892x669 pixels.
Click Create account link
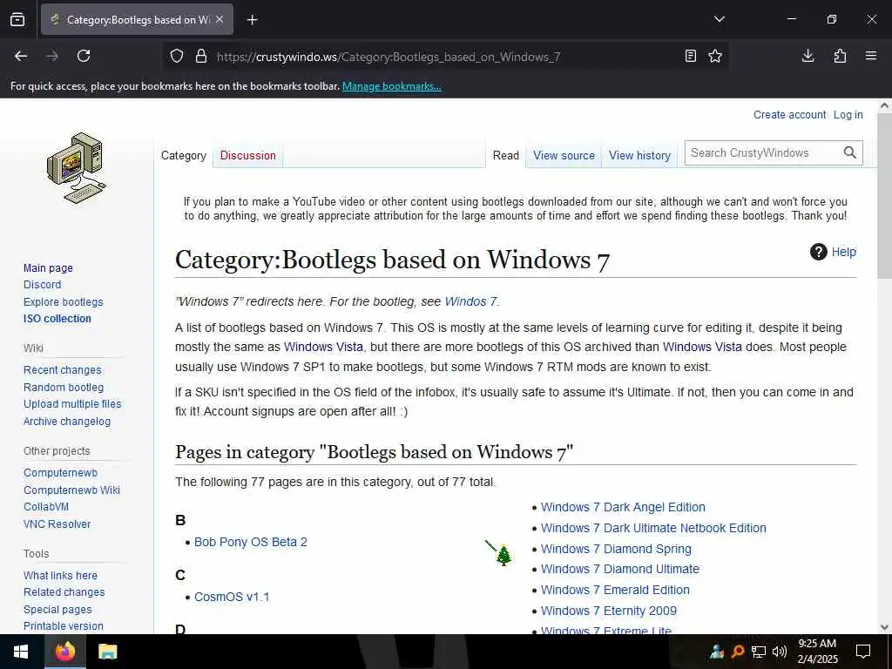[789, 114]
